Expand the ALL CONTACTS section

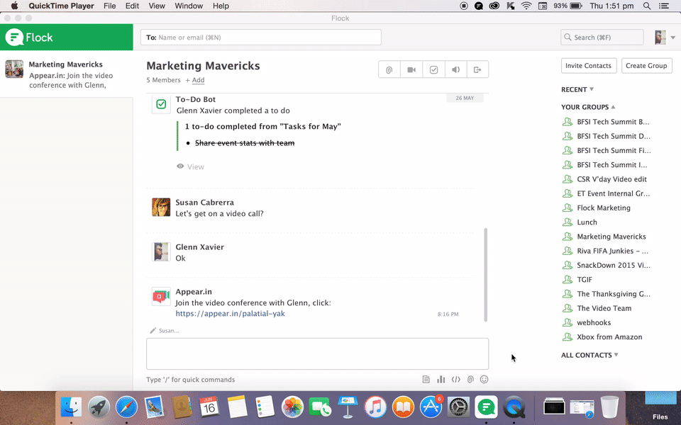pos(589,355)
